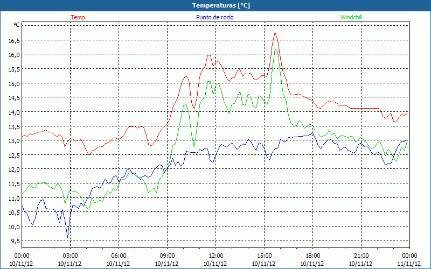Click the '°C' unit label on y-axis
The height and width of the screenshot is (269, 431).
click(17, 25)
